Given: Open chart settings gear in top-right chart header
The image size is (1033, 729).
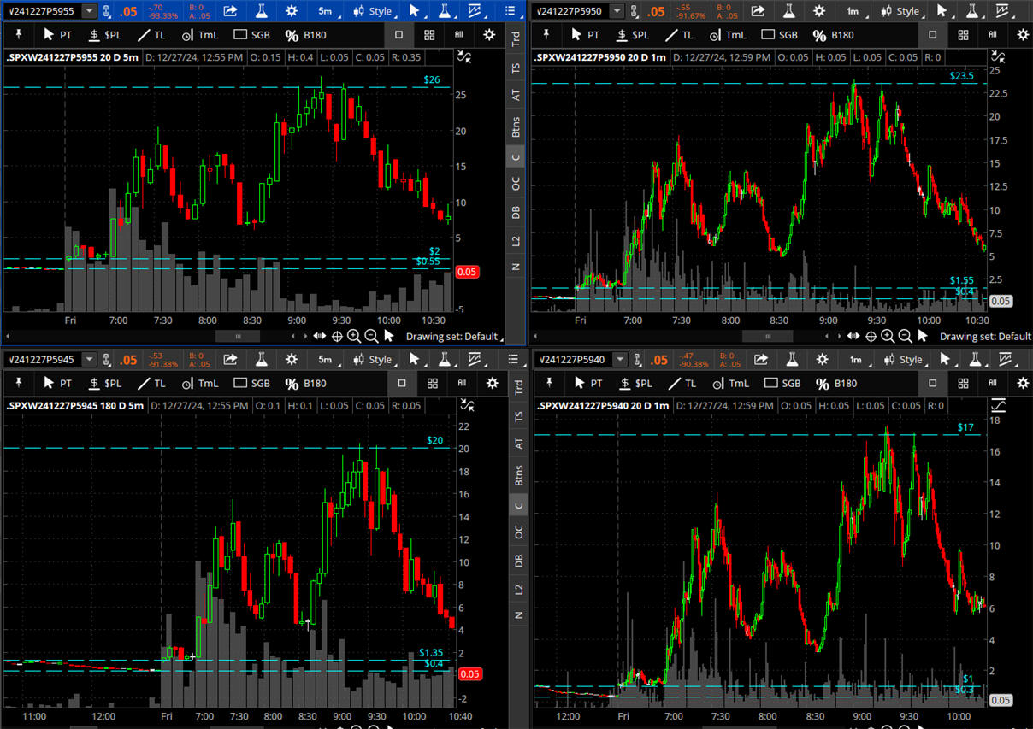Looking at the screenshot, I should 819,11.
